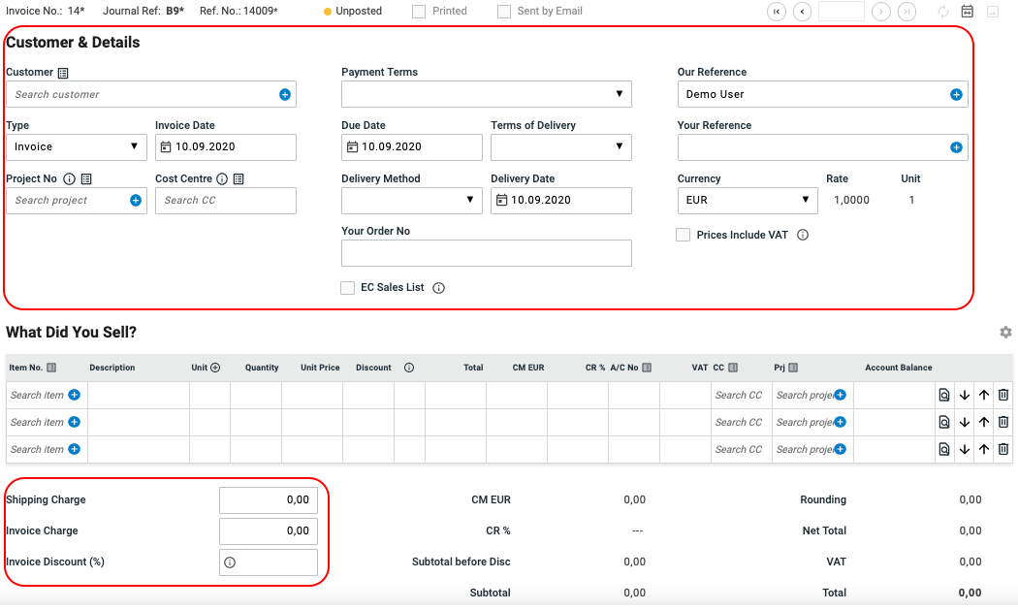
Task: Expand the invoice Type dropdown
Action: (76, 147)
